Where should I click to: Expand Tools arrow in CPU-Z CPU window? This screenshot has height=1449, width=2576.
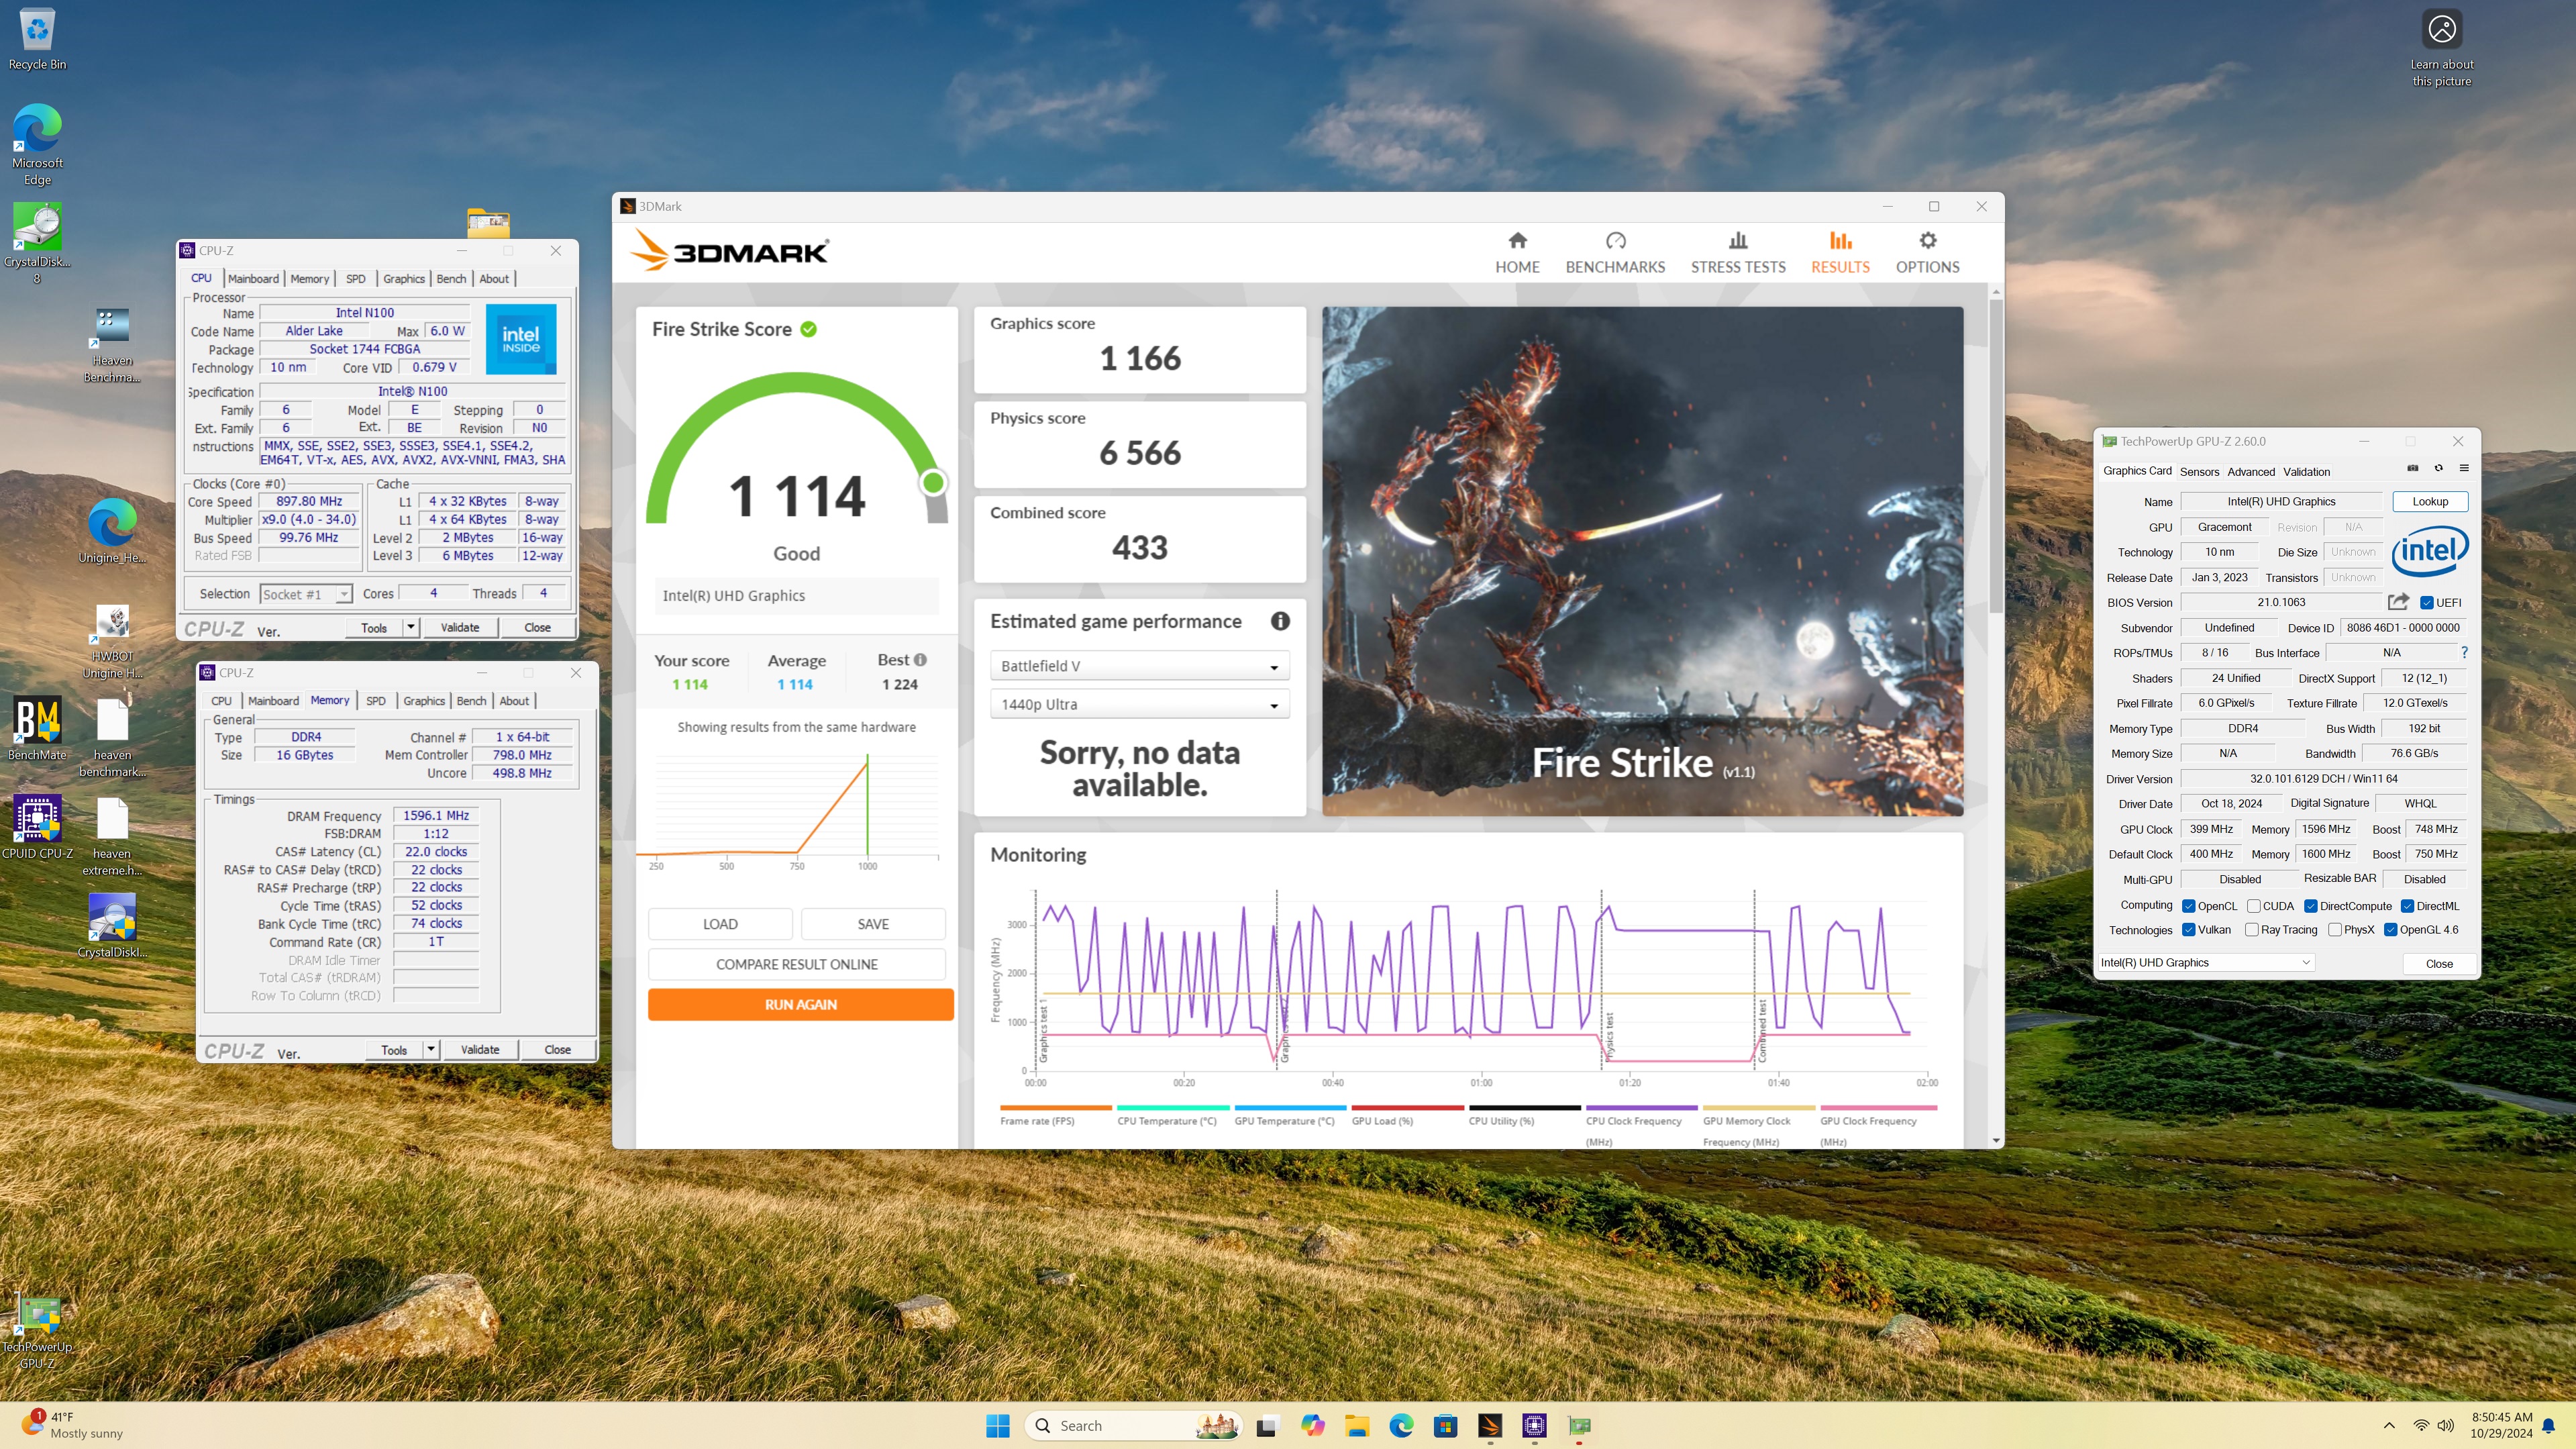pyautogui.click(x=410, y=627)
